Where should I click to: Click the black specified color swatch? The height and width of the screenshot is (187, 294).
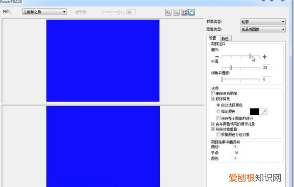click(x=254, y=111)
